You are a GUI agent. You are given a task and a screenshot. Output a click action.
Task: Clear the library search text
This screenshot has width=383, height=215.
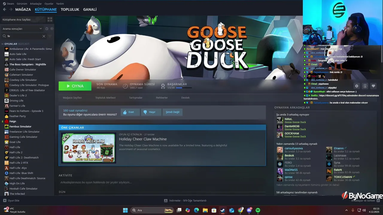44,36
